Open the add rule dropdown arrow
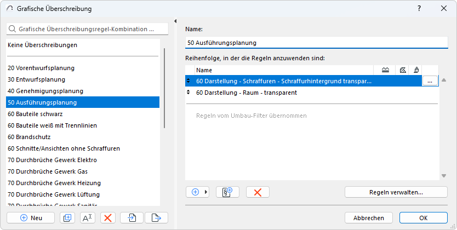The image size is (457, 230). coord(207,192)
